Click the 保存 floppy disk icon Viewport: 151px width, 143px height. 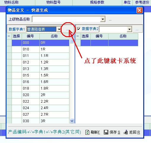[x=106, y=132]
